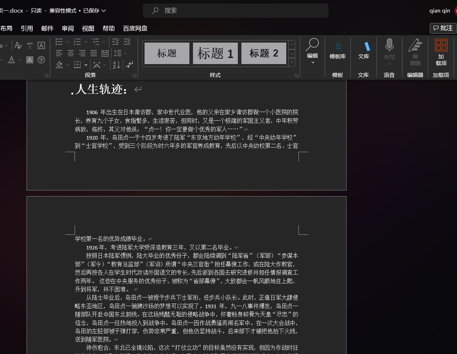Viewport: 457px width, 354px height.
Task: Click the qian qin account name
Action: (440, 11)
